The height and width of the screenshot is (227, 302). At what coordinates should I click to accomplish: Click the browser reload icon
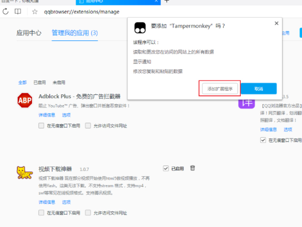(6, 12)
